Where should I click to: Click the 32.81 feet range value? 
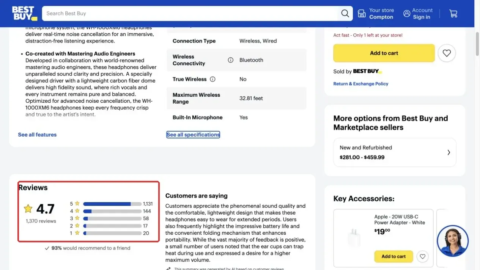(x=251, y=98)
